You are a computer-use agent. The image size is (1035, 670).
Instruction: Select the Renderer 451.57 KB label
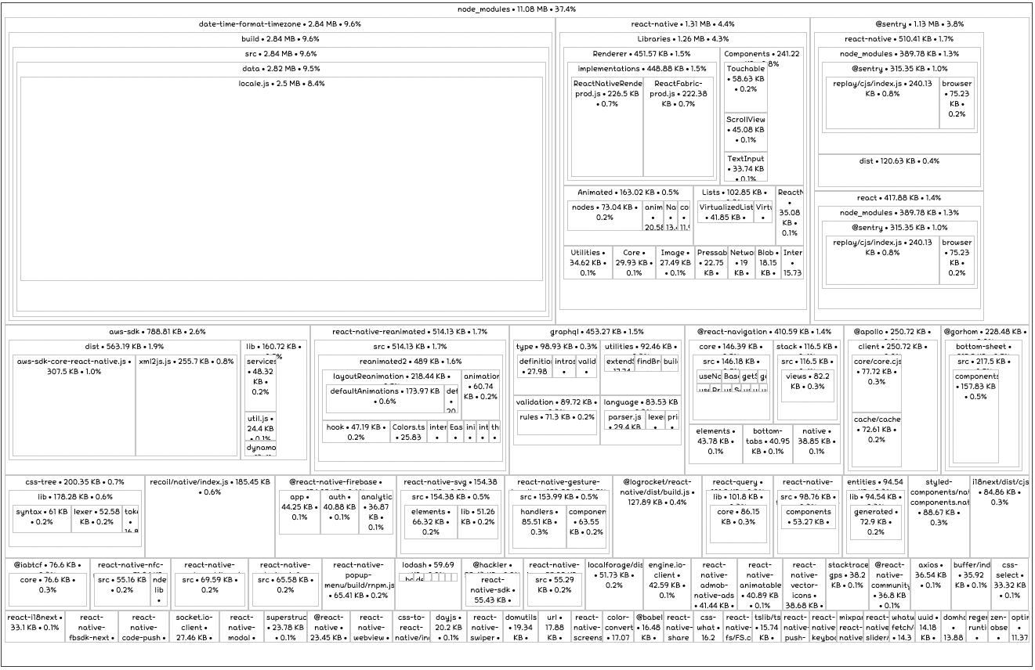coord(641,54)
